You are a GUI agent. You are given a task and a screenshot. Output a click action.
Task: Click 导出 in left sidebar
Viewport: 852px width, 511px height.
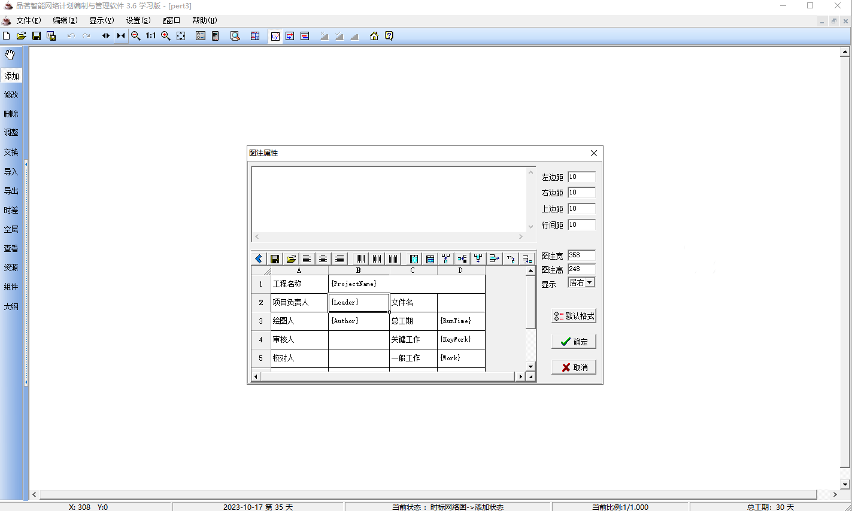tap(11, 191)
